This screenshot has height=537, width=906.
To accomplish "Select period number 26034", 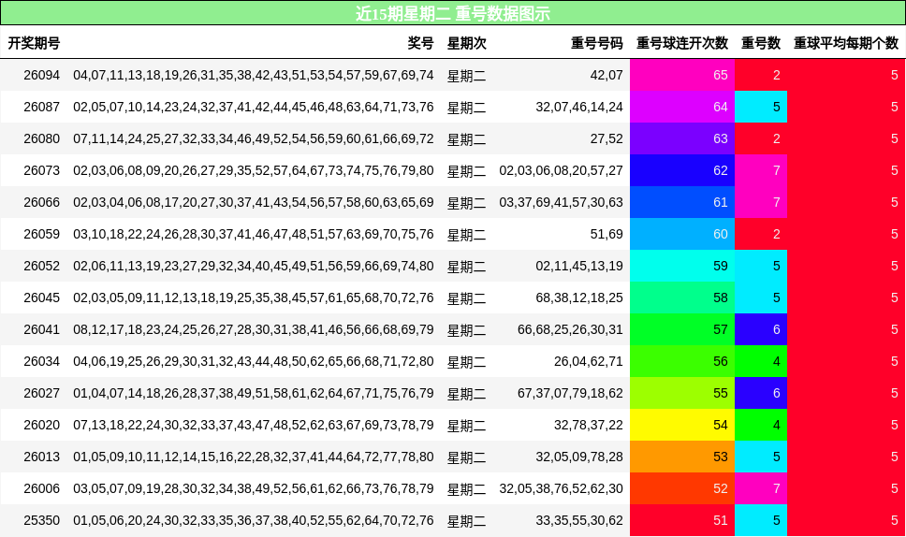I will coord(41,361).
